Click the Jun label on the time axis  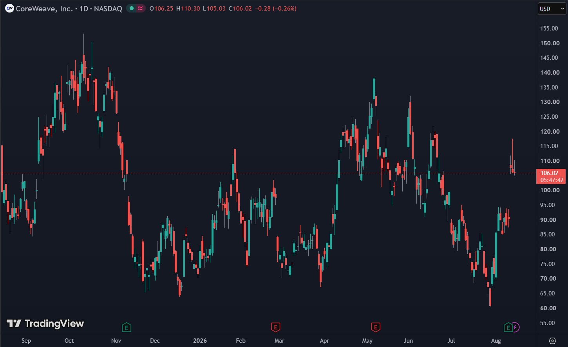[x=409, y=341]
